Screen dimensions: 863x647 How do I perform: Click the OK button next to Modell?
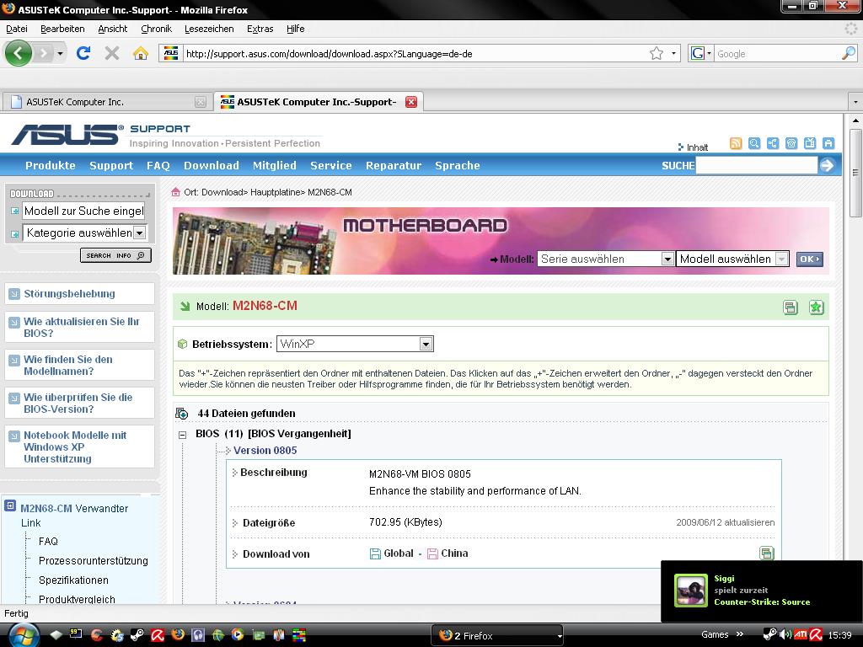point(808,259)
